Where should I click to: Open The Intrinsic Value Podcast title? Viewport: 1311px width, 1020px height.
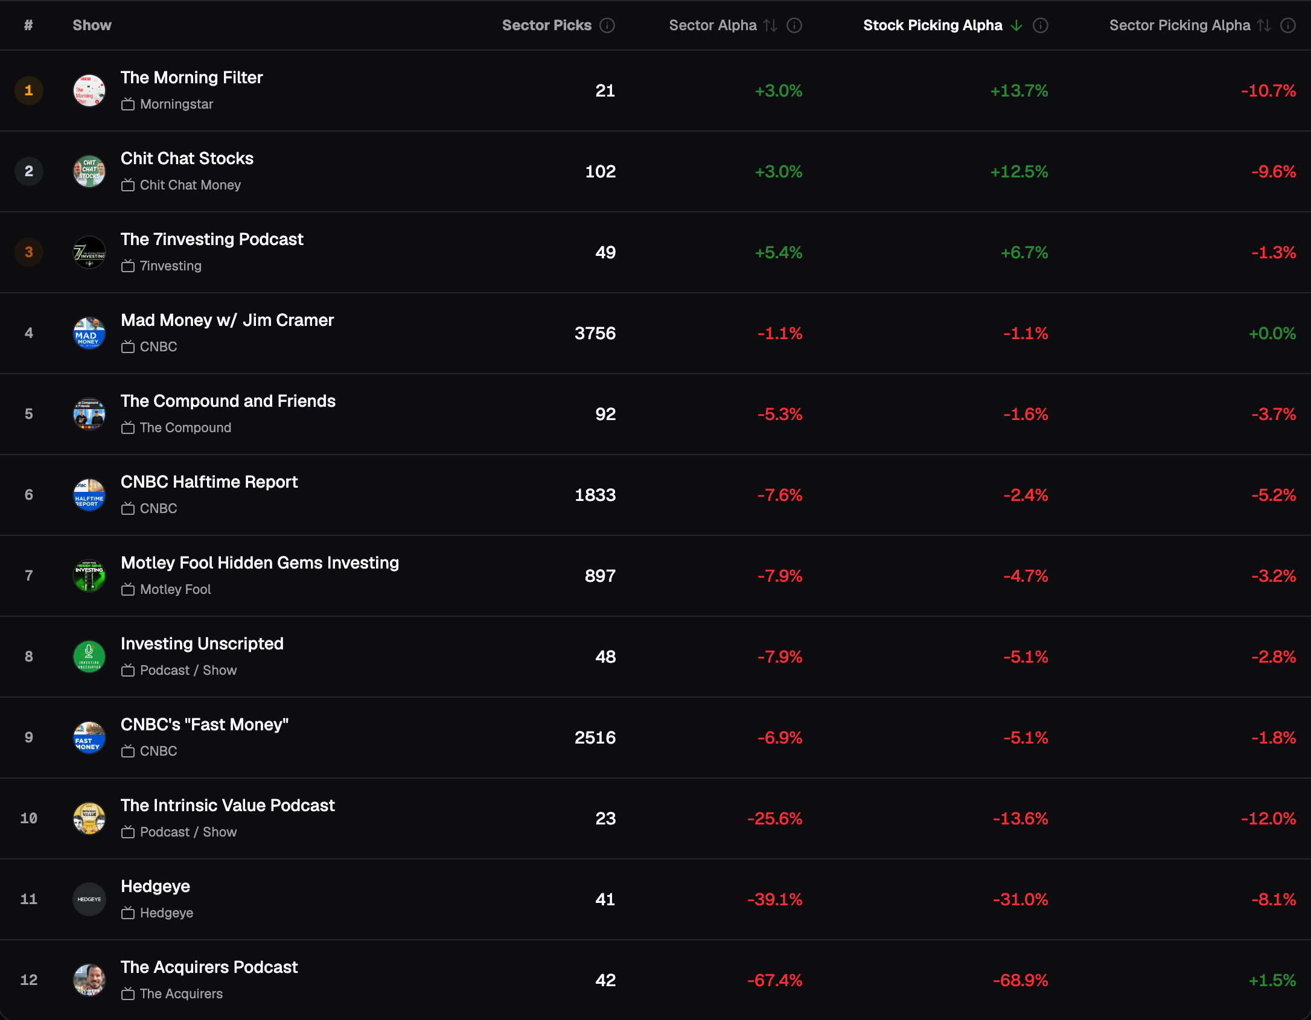click(x=228, y=805)
